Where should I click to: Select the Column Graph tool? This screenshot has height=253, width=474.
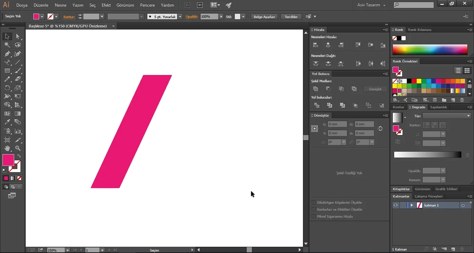[x=18, y=131]
